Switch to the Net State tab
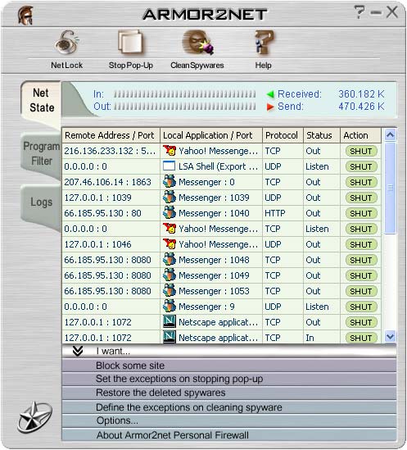407x450 pixels. [x=41, y=101]
